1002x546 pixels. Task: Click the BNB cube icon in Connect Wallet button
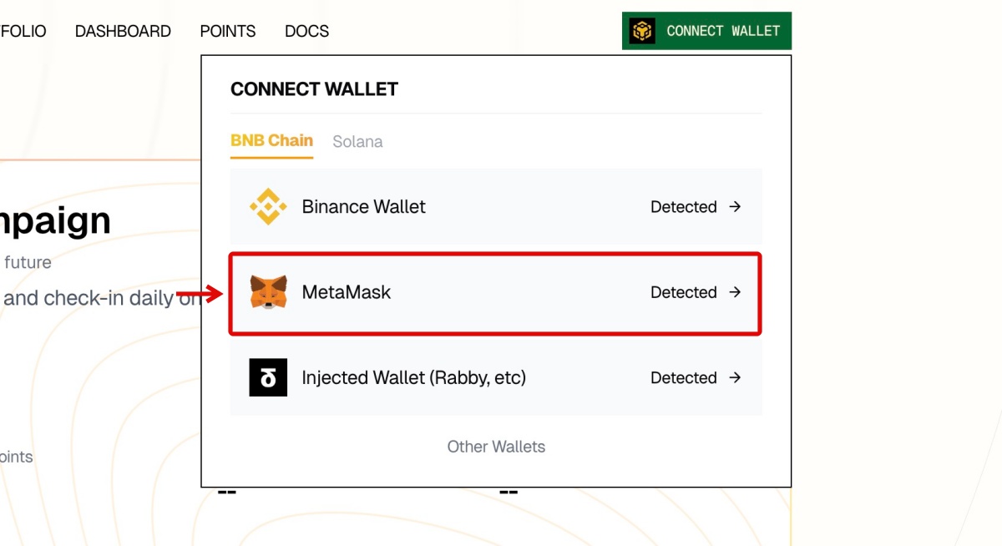click(642, 31)
